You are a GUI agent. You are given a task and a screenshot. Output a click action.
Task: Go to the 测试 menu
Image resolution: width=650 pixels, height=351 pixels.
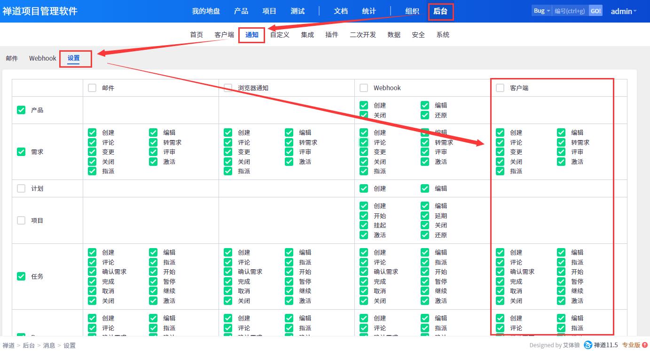298,11
